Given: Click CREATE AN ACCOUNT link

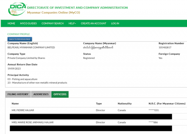Looking at the screenshot, I should click(x=93, y=23).
